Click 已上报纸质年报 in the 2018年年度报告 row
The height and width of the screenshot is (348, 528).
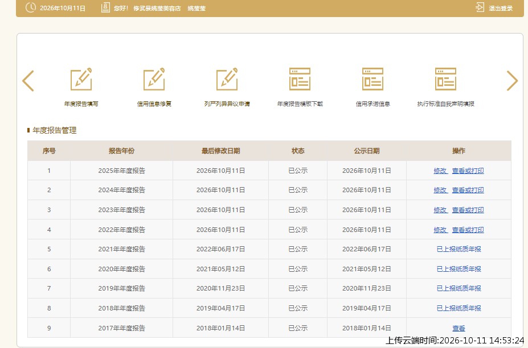pos(459,308)
